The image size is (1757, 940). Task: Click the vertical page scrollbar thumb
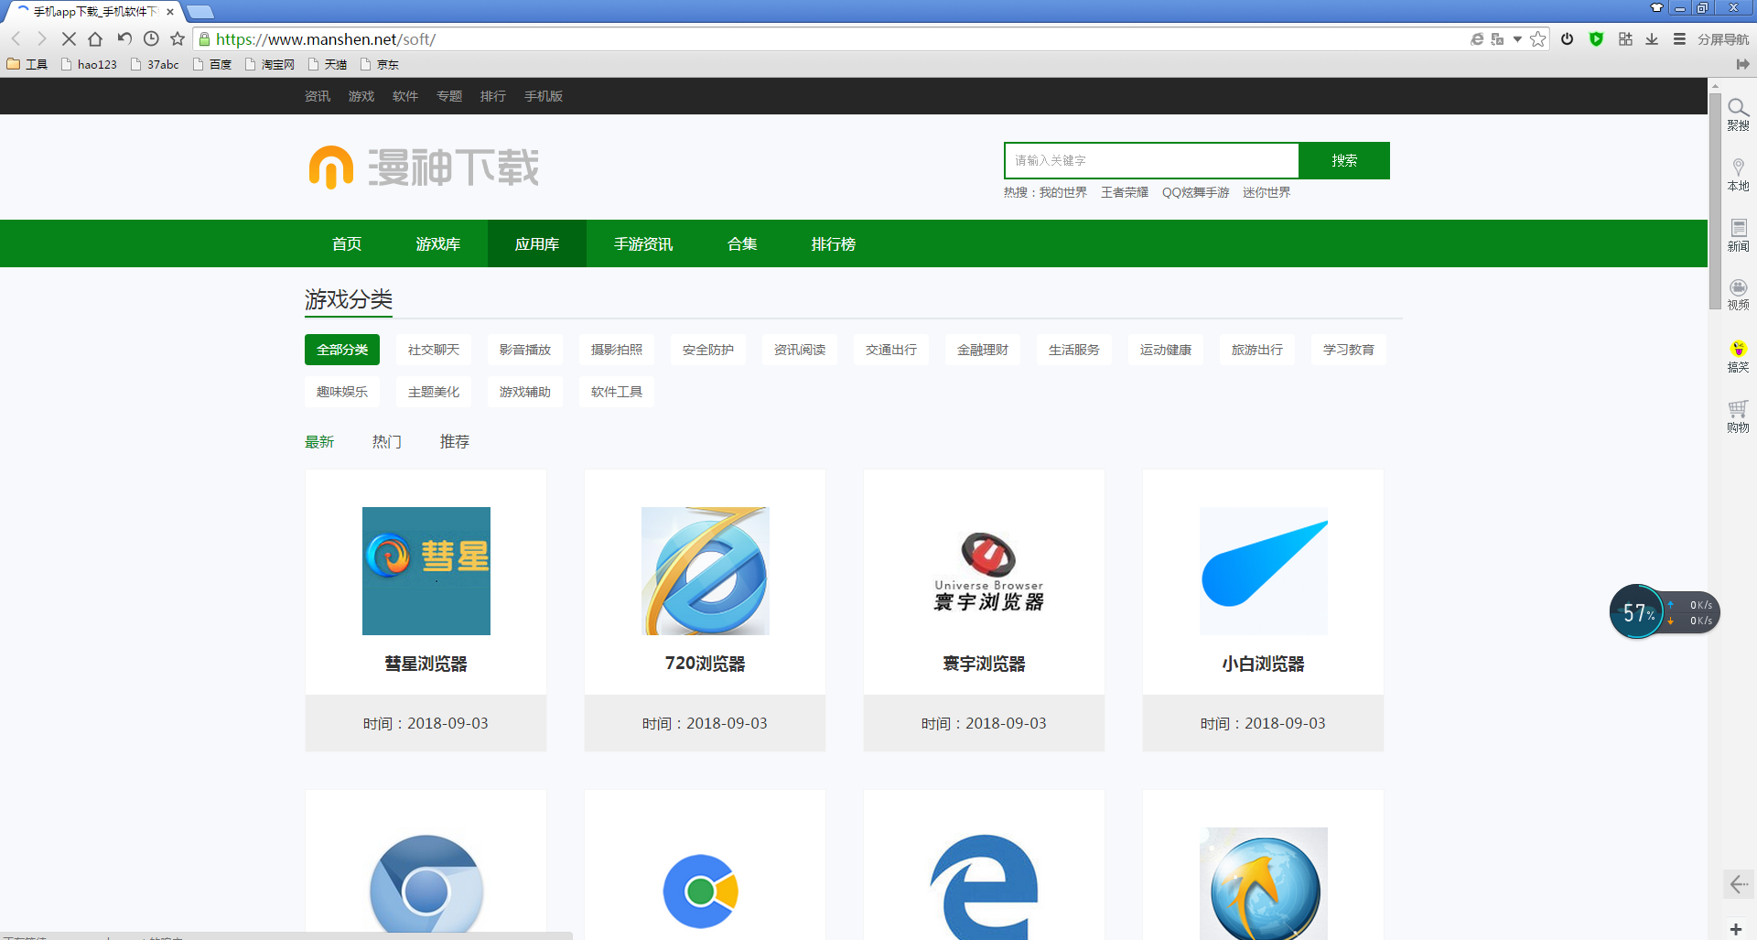[1715, 201]
